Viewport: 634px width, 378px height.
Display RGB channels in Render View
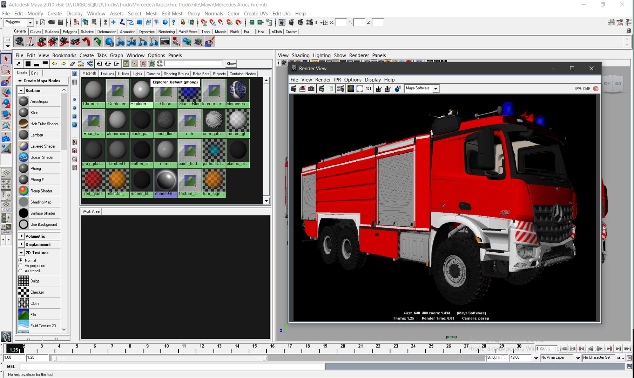tap(351, 89)
